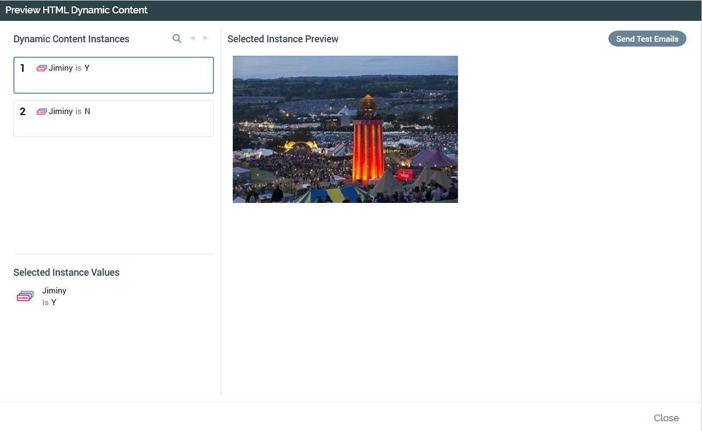This screenshot has height=431, width=702.
Task: Close the preview dialog
Action: pyautogui.click(x=666, y=418)
